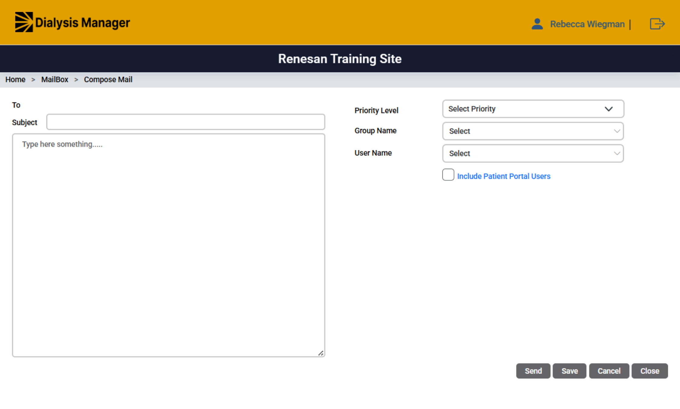Click the logout icon in the header

[x=657, y=24]
